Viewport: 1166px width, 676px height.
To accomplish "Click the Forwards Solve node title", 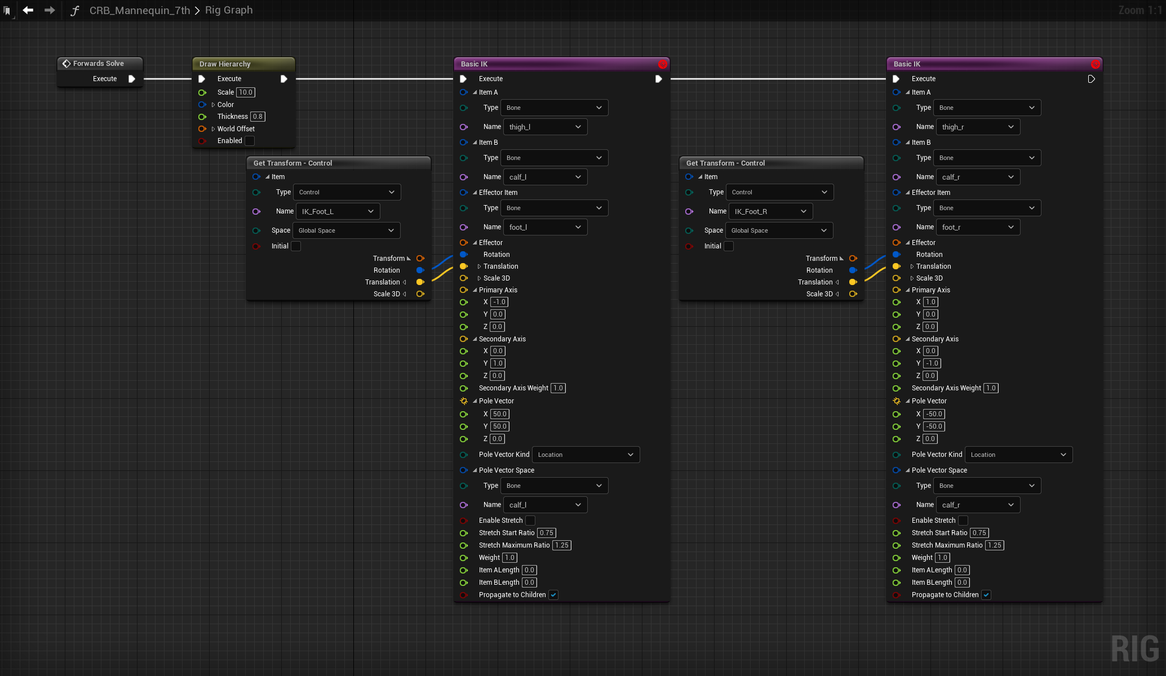I will pyautogui.click(x=99, y=64).
